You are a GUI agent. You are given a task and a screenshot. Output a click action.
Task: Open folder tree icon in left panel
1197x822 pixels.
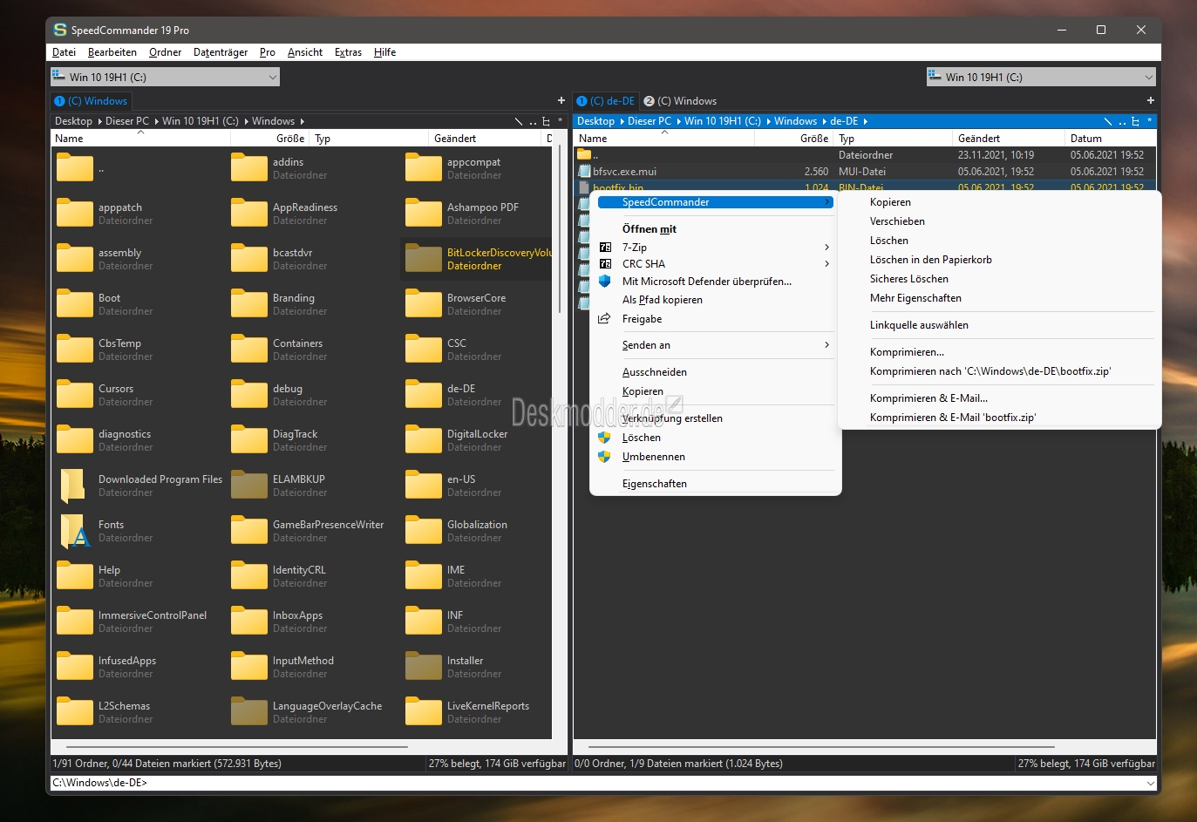pos(547,121)
